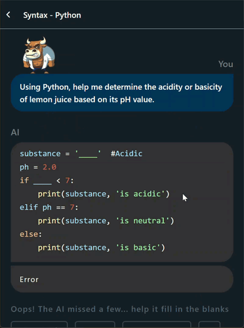This screenshot has height=328, width=244.
Task: Choose the widest answer option box
Action: [157, 324]
